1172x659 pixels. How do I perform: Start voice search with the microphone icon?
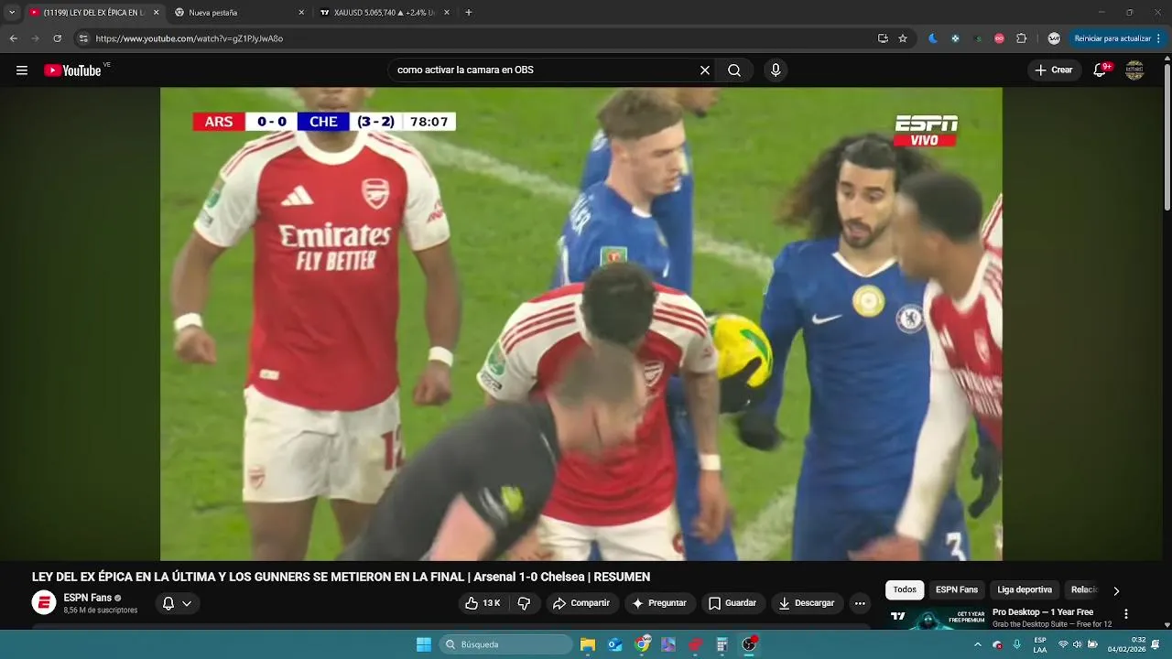[x=776, y=70]
